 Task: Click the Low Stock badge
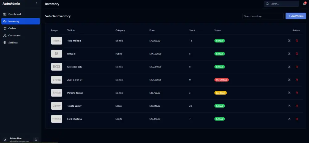[221, 93]
